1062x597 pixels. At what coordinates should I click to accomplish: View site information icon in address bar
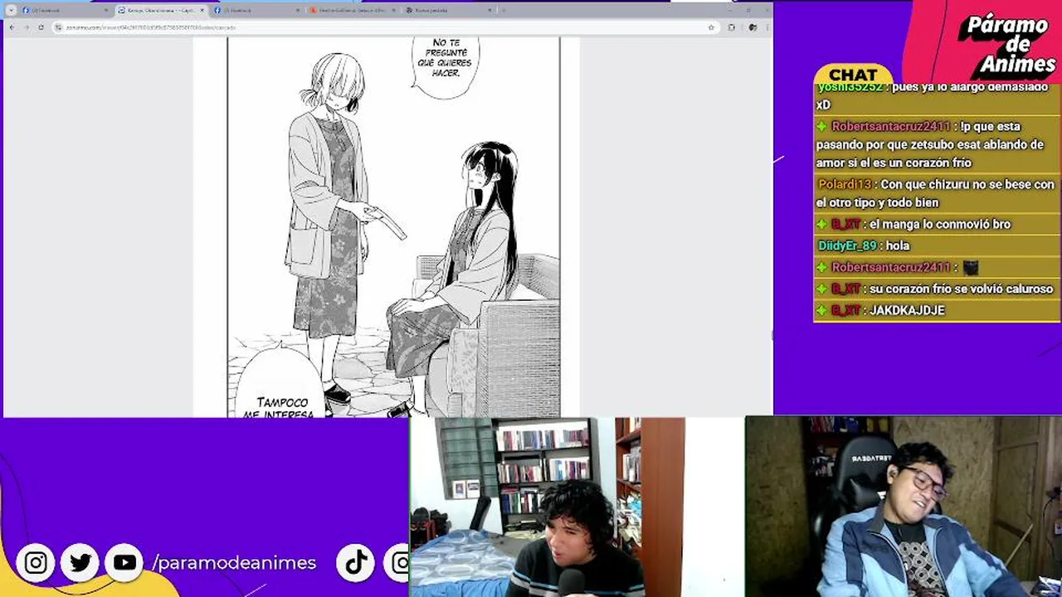(x=58, y=27)
